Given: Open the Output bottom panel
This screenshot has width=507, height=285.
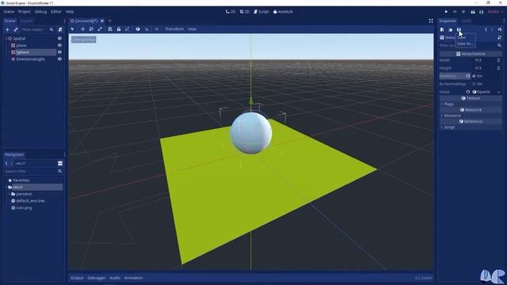Looking at the screenshot, I should [77, 278].
